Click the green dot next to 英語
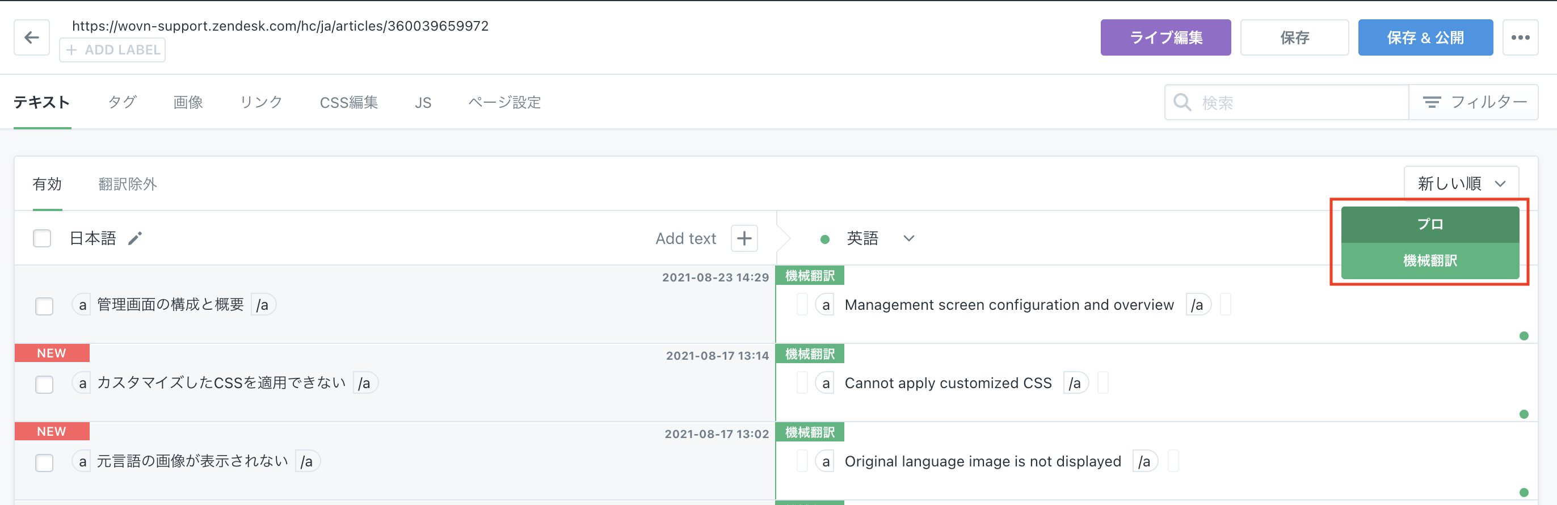This screenshot has height=505, width=1557. (x=824, y=239)
